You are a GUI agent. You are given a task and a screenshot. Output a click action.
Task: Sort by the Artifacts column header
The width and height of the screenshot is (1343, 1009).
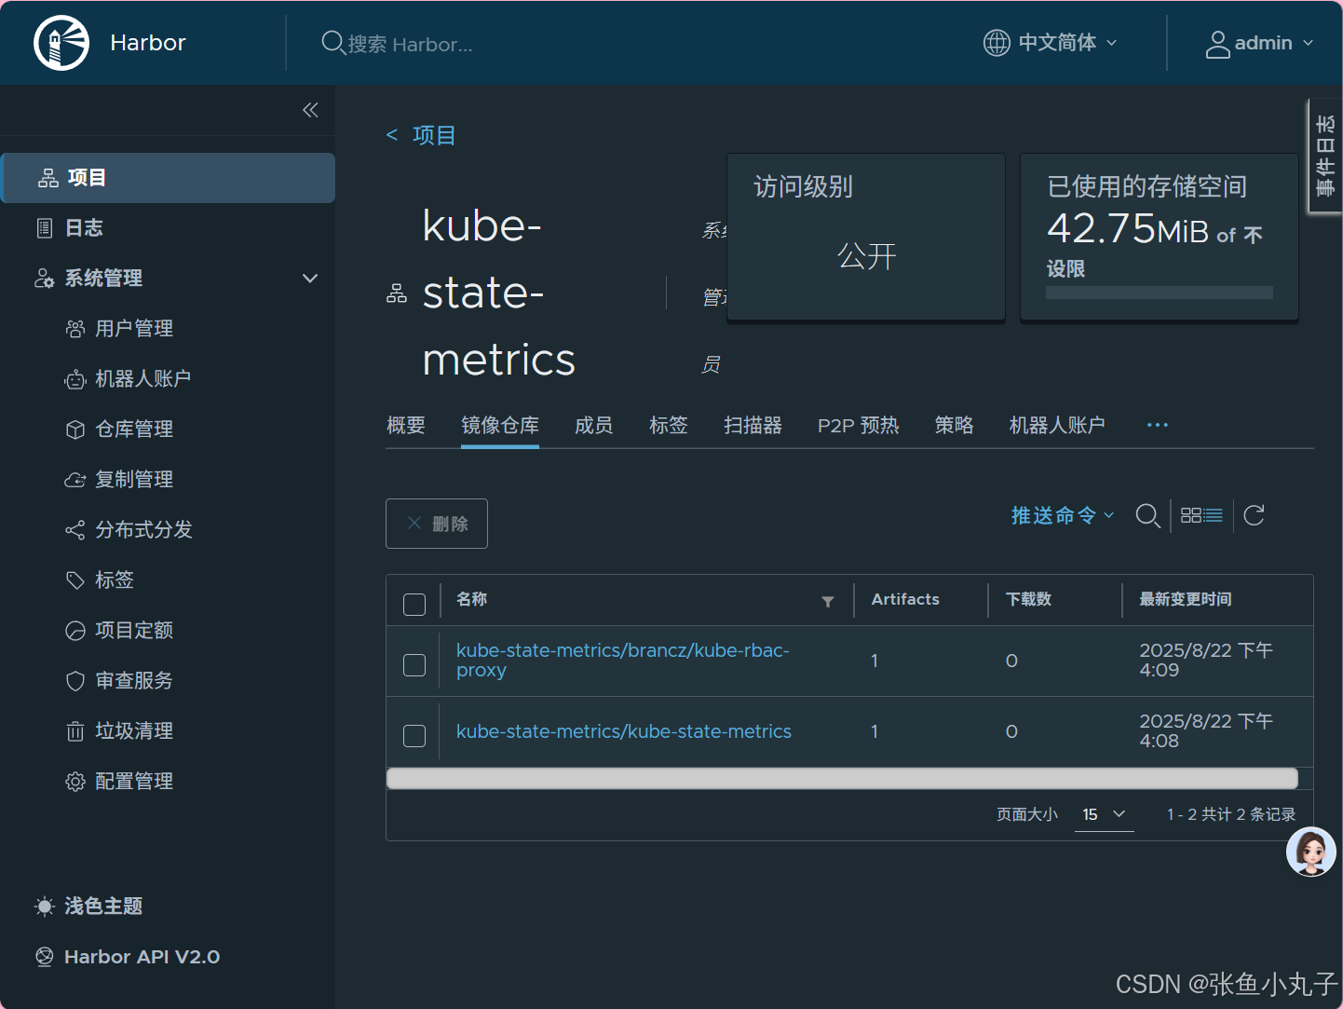point(905,599)
